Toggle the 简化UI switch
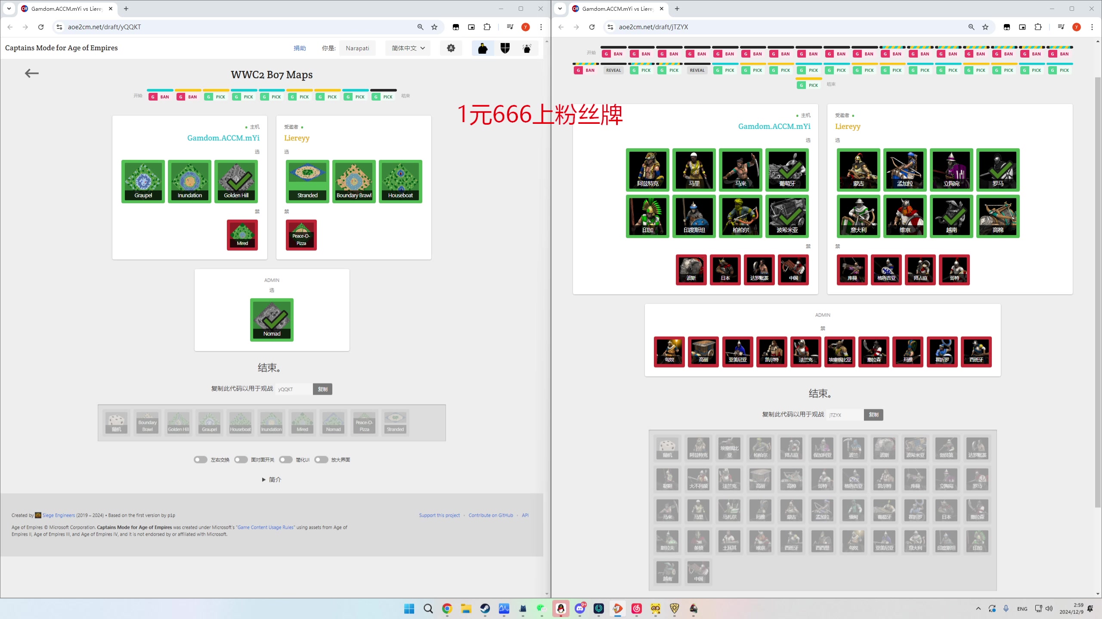 pos(285,460)
